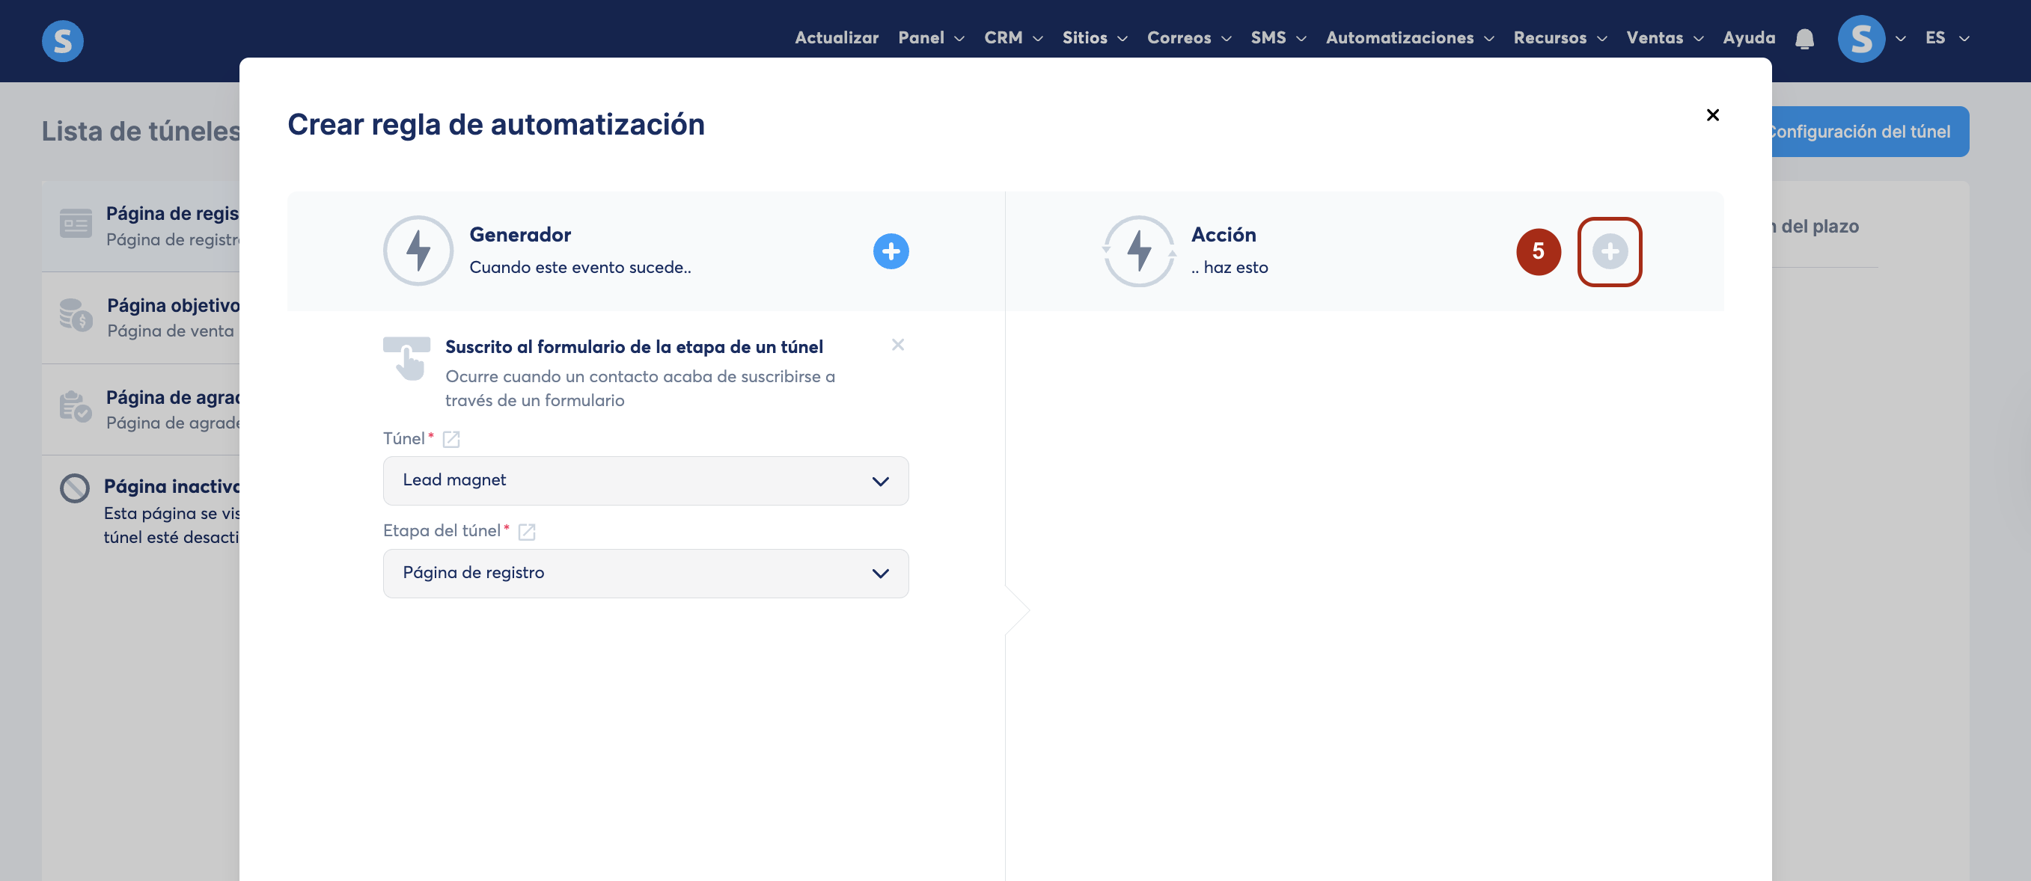Click the Generador lightning bolt icon

[418, 251]
